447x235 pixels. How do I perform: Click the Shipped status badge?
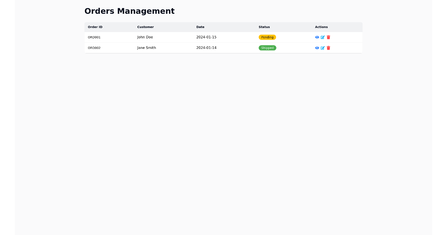coord(267,48)
